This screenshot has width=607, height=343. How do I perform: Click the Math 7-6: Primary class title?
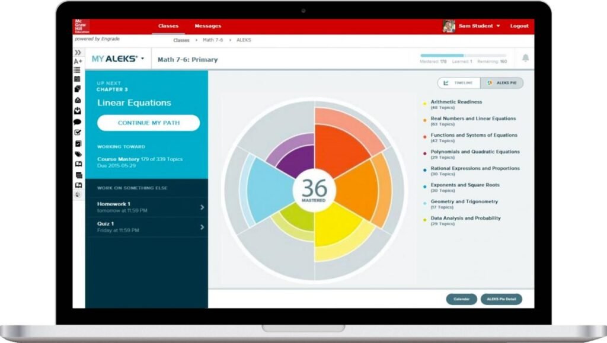pos(188,60)
